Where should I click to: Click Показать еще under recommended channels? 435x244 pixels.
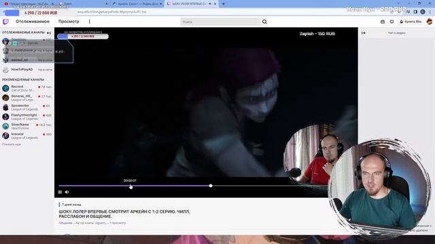[x=12, y=144]
